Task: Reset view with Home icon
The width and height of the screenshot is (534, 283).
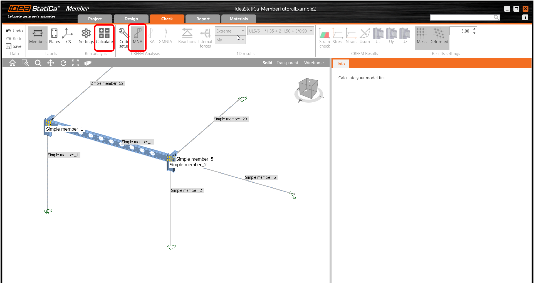Action: point(13,63)
